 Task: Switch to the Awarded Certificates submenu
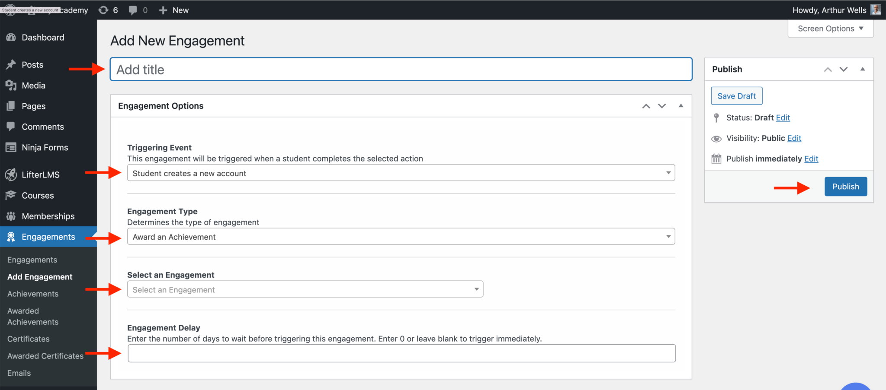click(x=45, y=355)
